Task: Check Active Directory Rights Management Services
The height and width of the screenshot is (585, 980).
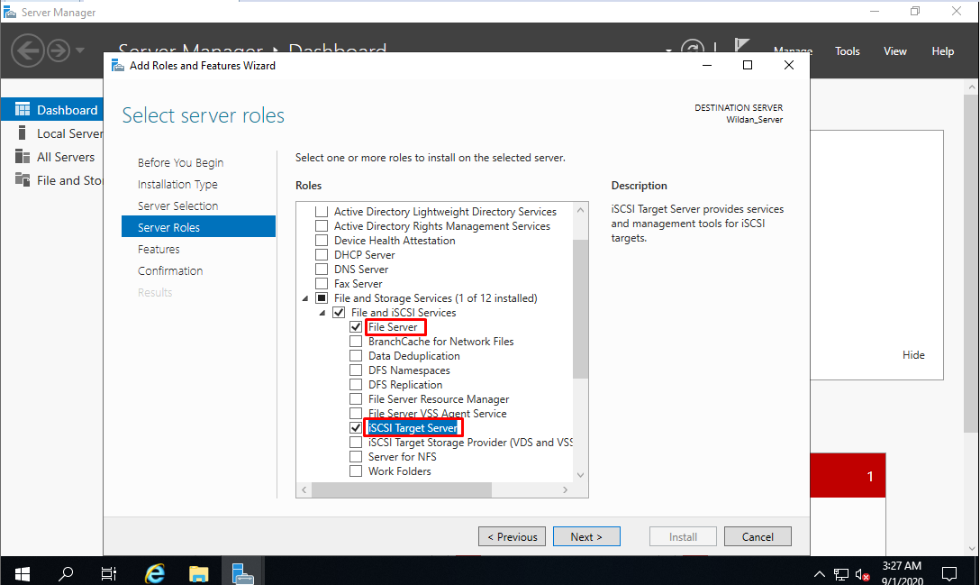Action: [x=322, y=226]
